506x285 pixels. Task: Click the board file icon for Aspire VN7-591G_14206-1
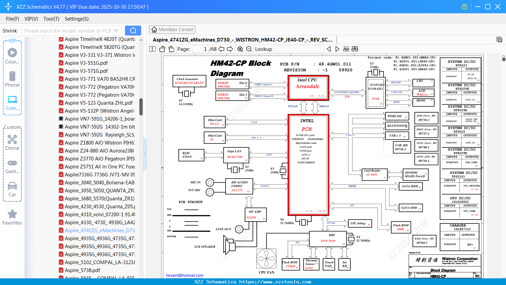pos(61,119)
